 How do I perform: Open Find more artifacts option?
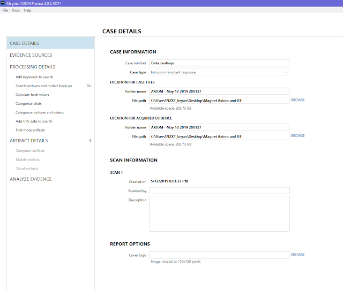click(30, 130)
